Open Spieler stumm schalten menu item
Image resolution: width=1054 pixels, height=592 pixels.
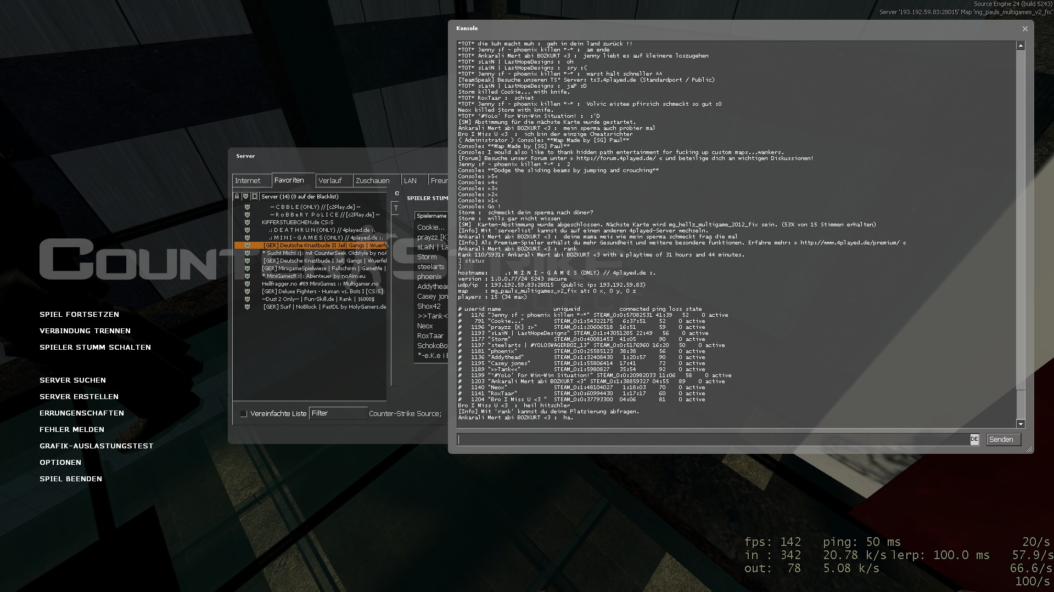(95, 347)
